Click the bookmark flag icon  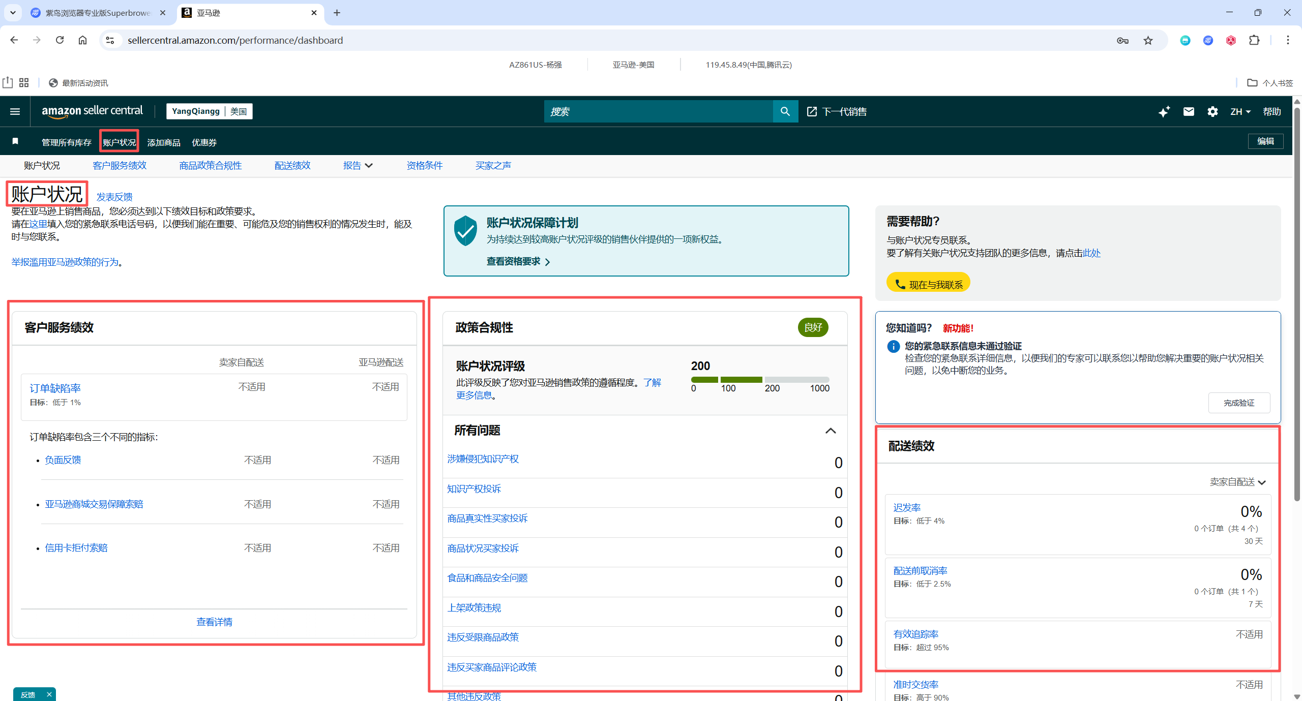[15, 141]
